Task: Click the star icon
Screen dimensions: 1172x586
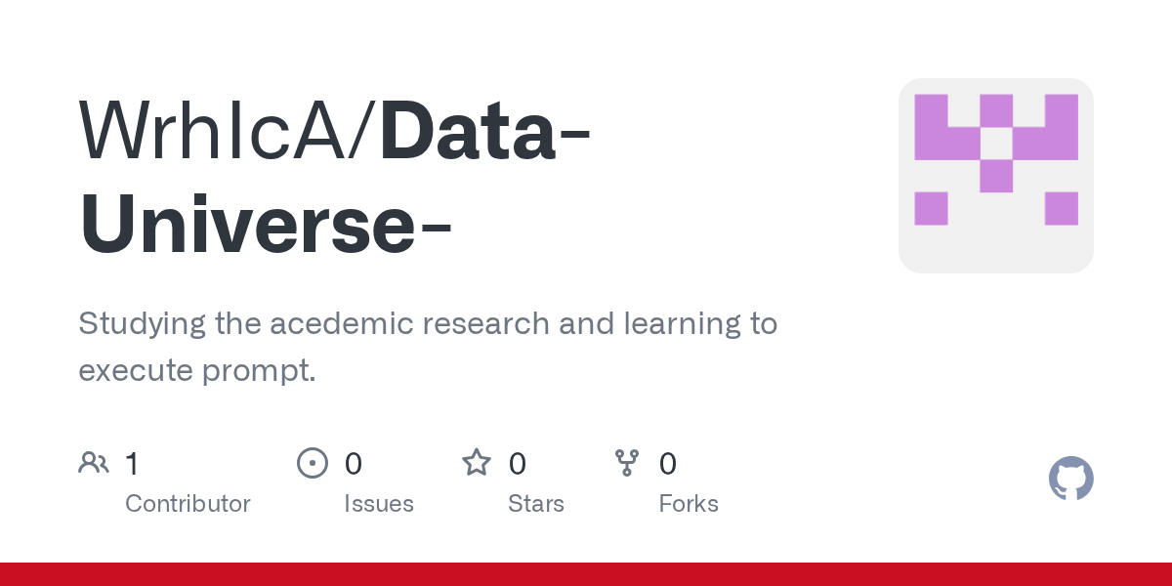Action: [x=477, y=463]
